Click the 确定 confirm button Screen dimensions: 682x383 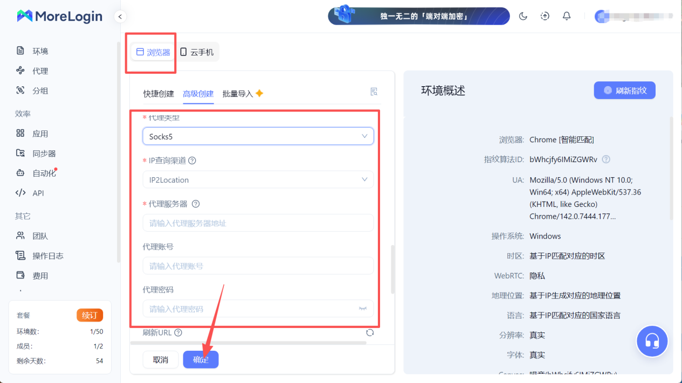pos(201,359)
